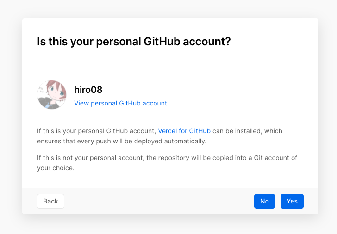The image size is (337, 234).
Task: Click the blue Yes confirmation button
Action: [292, 201]
